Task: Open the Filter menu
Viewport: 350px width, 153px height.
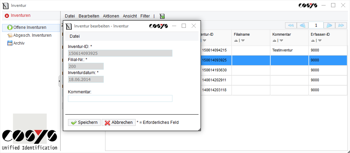Action: [x=145, y=16]
